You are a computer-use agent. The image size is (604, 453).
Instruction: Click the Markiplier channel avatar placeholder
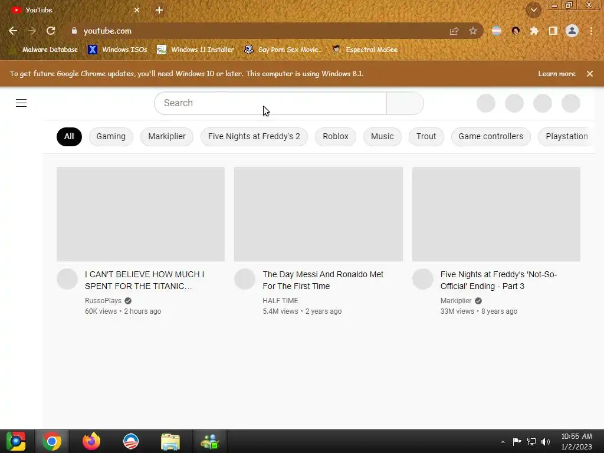[422, 279]
